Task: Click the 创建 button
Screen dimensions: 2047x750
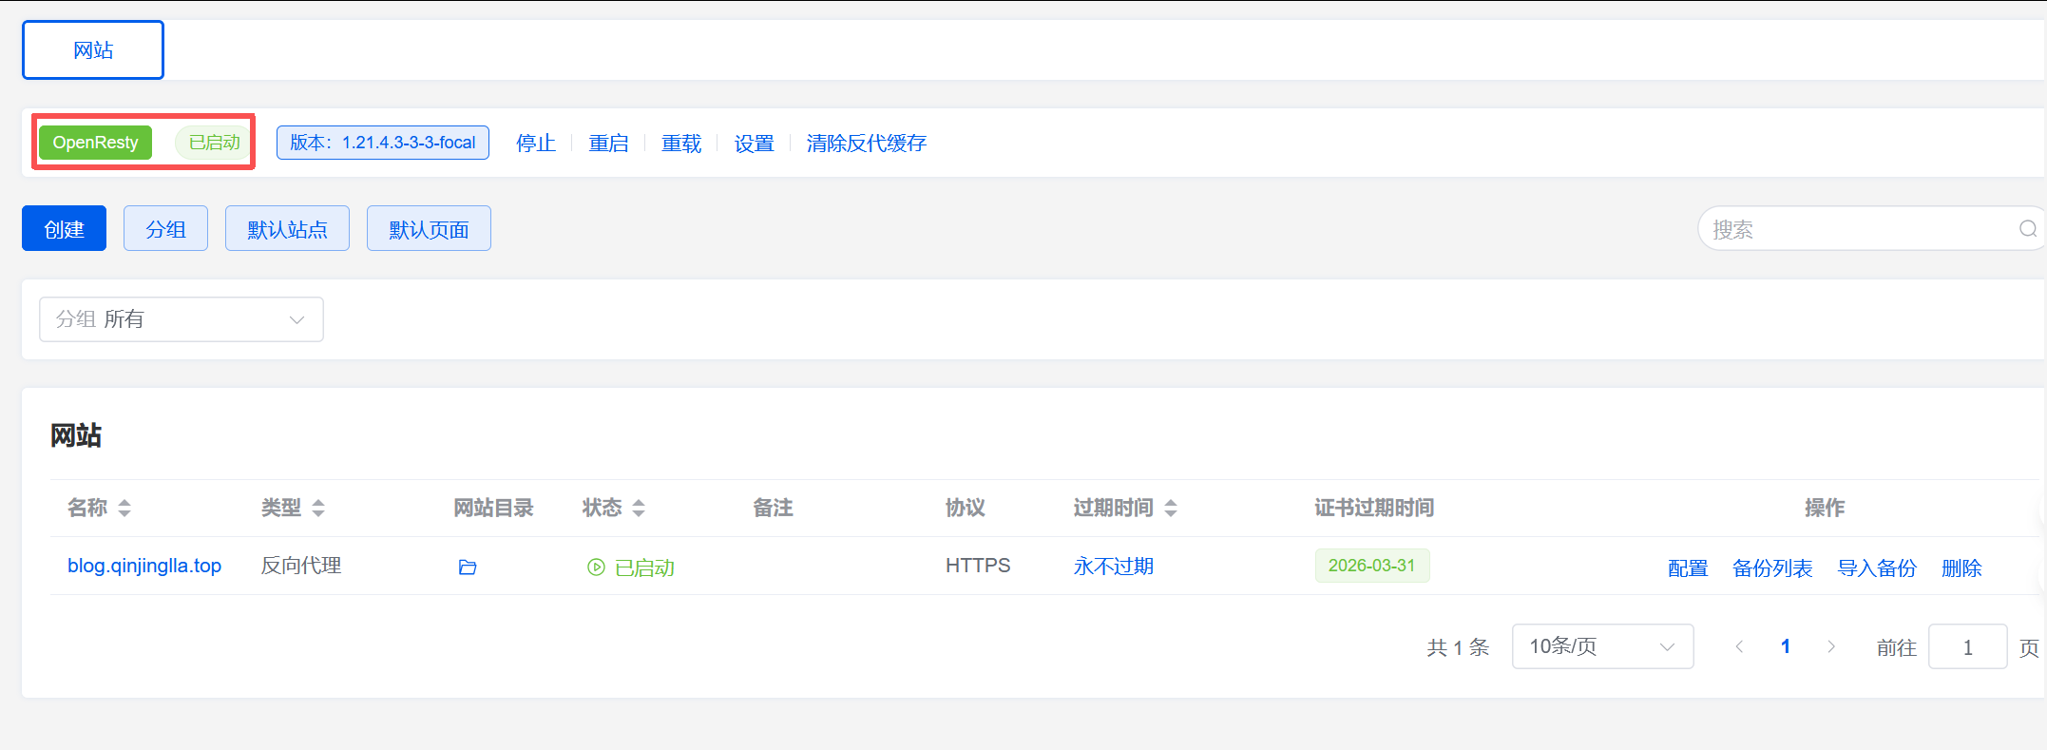Action: (64, 229)
